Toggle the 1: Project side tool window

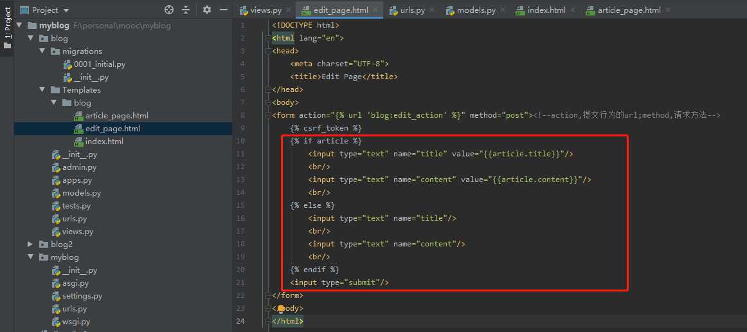(7, 28)
